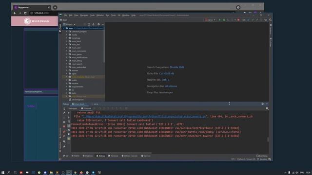The image size is (312, 175).
Task: Click the console vertical scrollbar
Action: pos(268,140)
